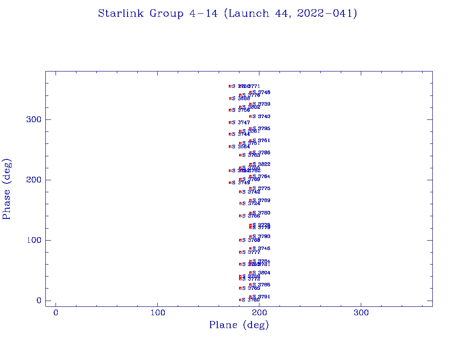Select the satellite label S 3740

pyautogui.click(x=261, y=116)
